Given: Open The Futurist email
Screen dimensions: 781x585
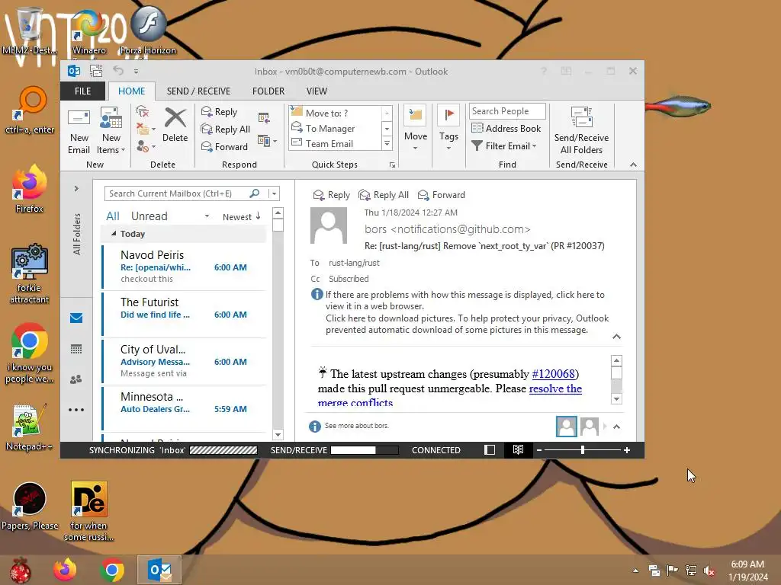Looking at the screenshot, I should [185, 313].
